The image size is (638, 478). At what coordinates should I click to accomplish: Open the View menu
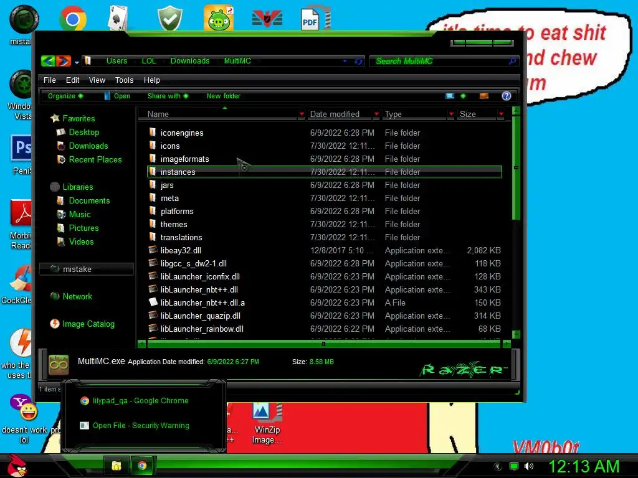97,80
